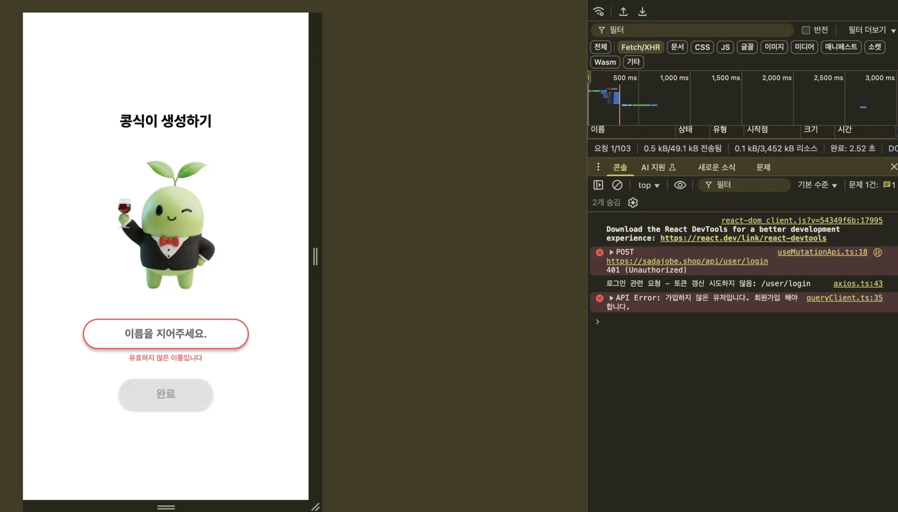Enable the 반전 invert filter checkbox
This screenshot has width=898, height=512.
805,30
